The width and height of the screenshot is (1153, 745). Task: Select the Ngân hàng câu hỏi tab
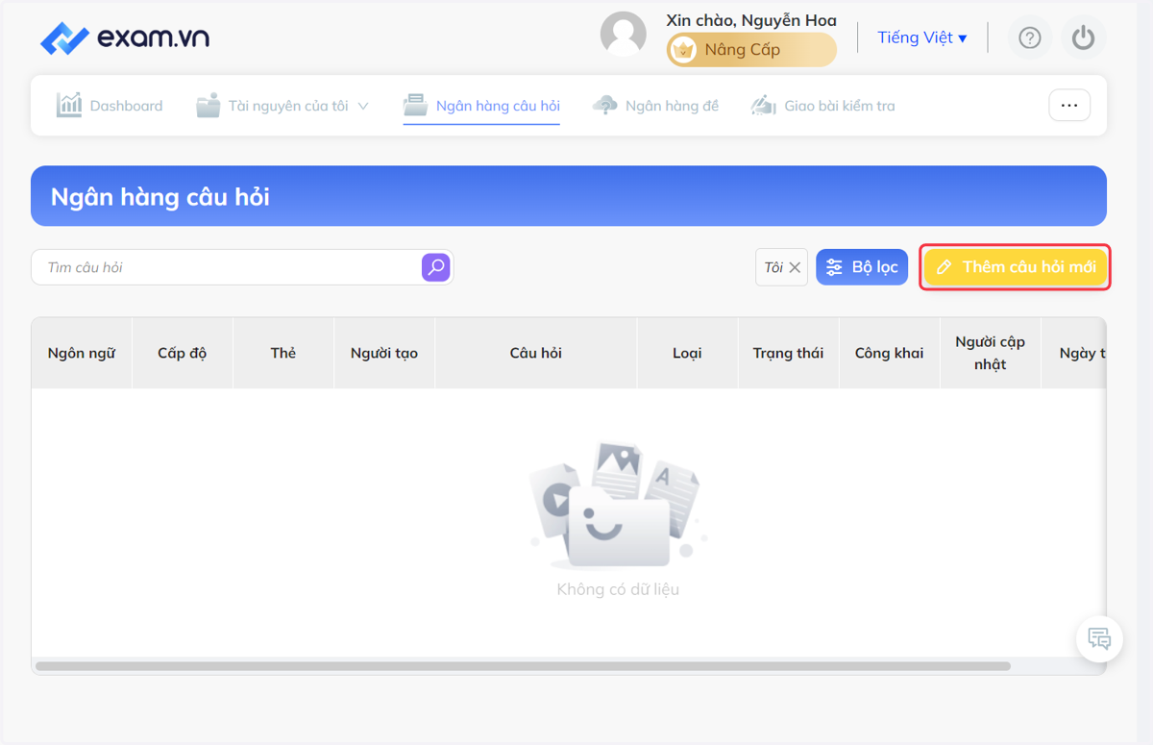(x=481, y=106)
